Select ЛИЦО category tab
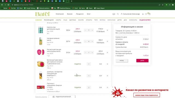 pos(65,20)
